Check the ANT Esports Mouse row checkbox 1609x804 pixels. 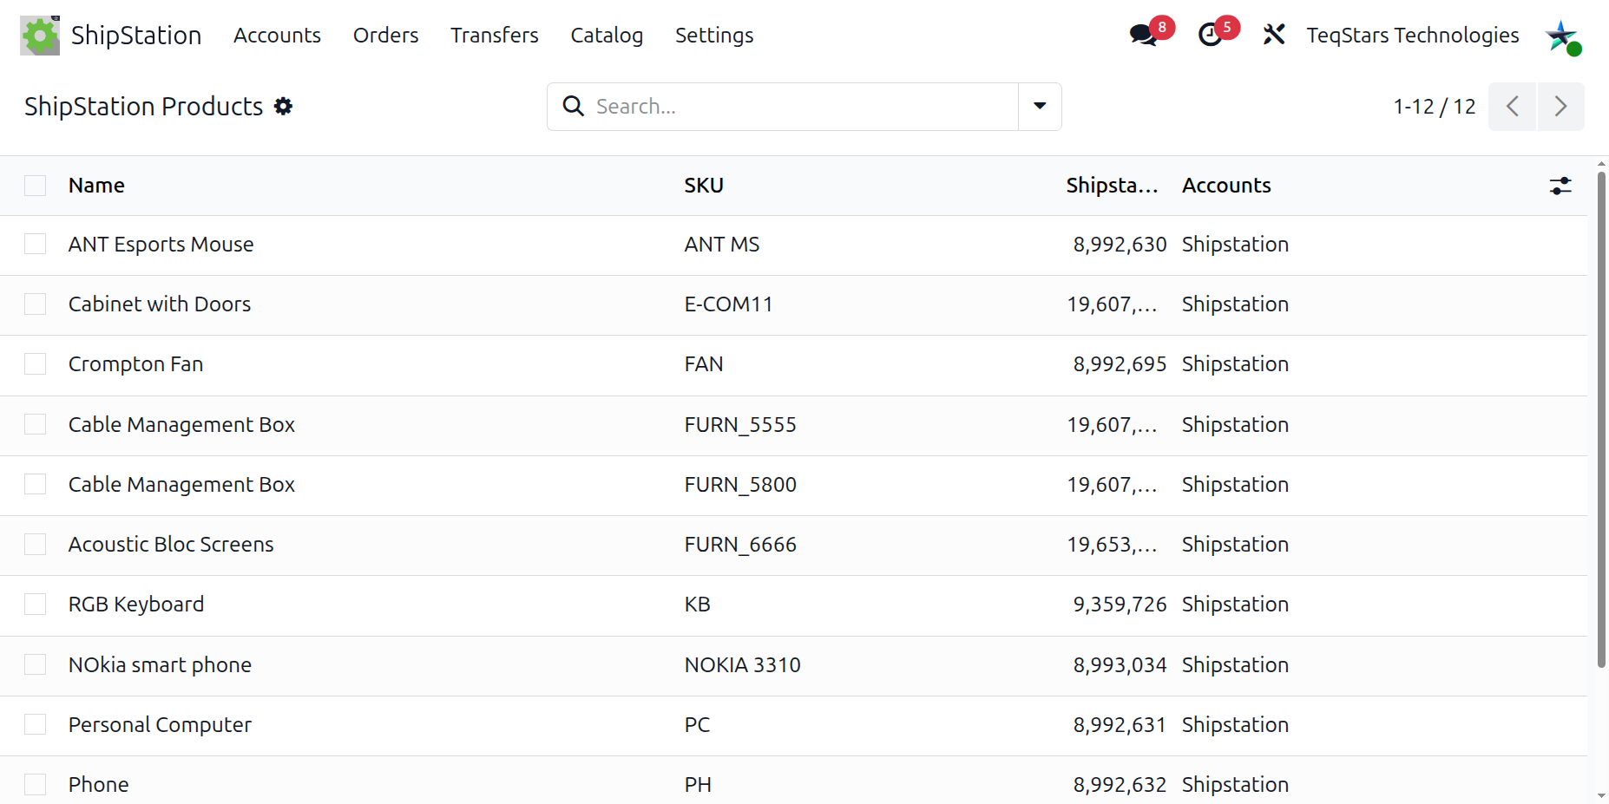36,245
